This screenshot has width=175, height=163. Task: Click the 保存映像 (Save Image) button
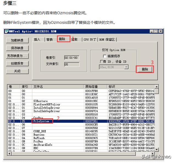[17, 48]
